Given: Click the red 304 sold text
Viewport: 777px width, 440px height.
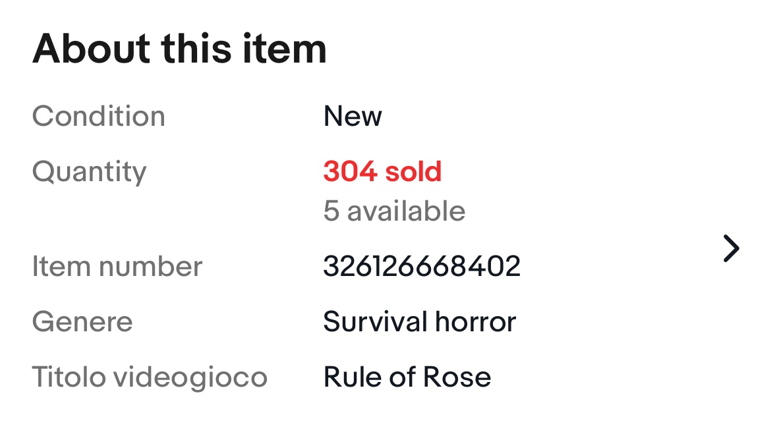Looking at the screenshot, I should tap(382, 171).
